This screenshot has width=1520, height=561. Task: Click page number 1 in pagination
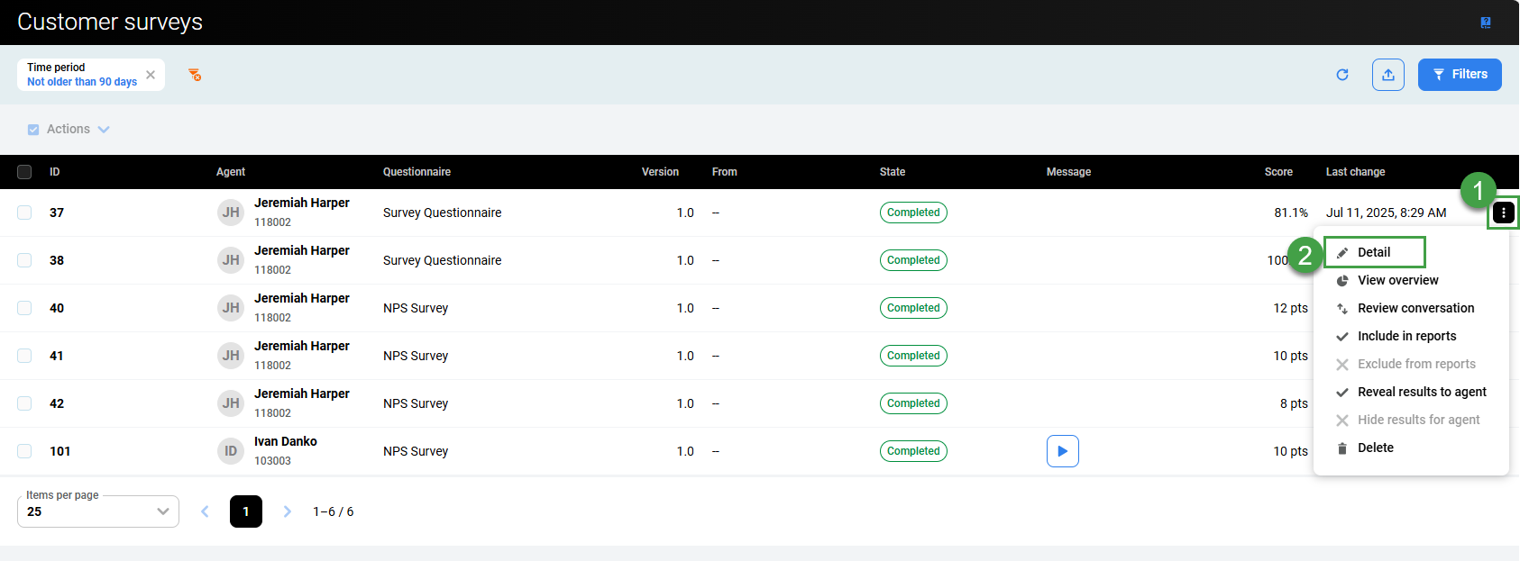pyautogui.click(x=246, y=511)
